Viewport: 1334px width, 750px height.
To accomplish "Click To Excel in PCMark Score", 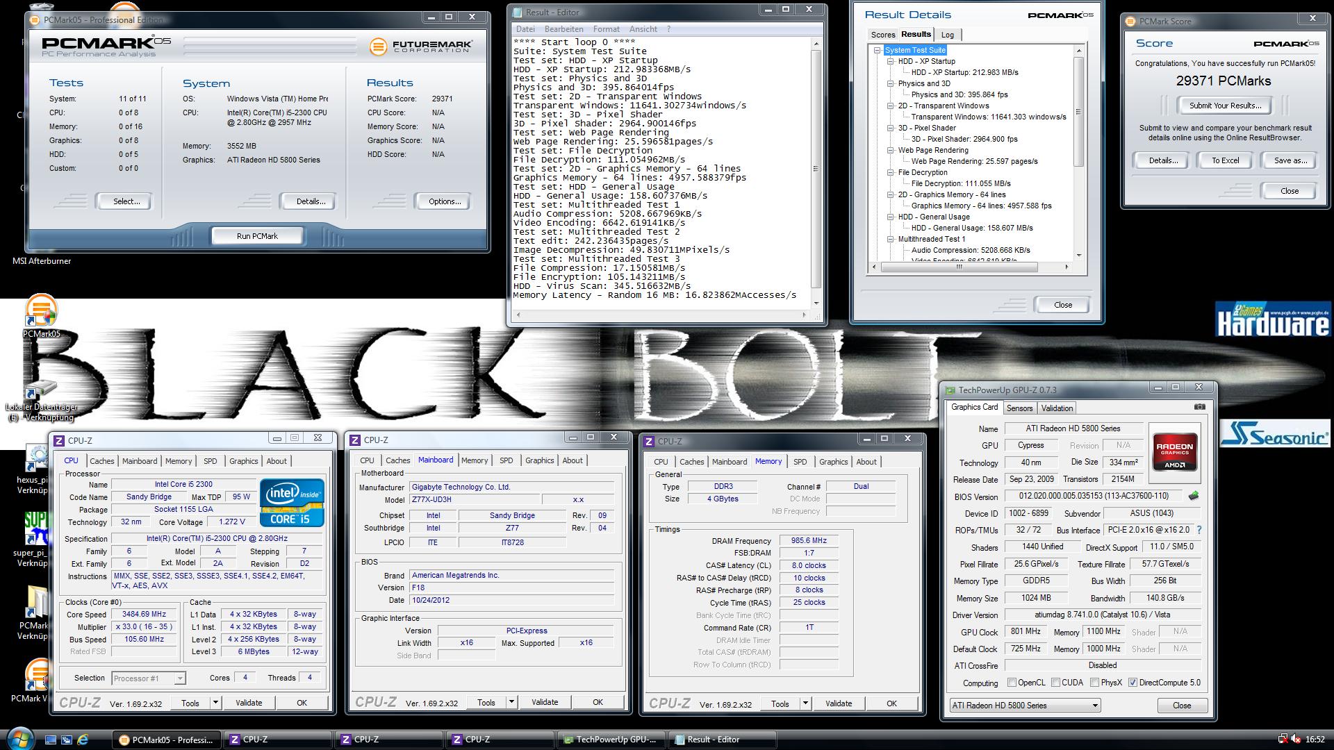I will [1225, 160].
